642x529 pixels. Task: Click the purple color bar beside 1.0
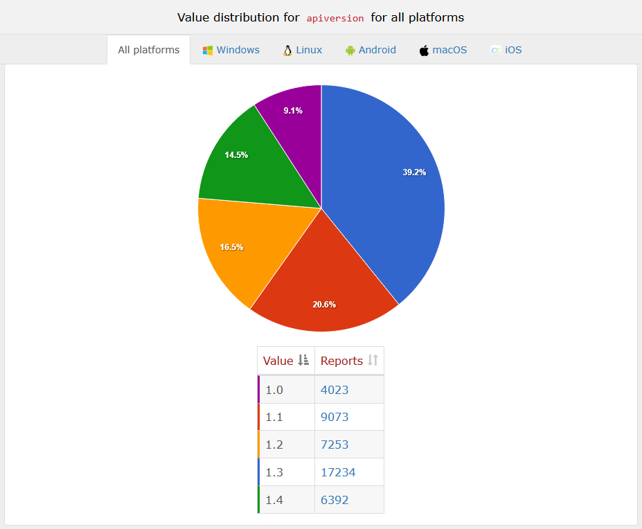tap(258, 390)
